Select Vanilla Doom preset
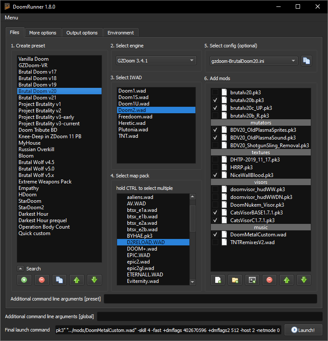The width and height of the screenshot is (328, 341). tap(59, 59)
